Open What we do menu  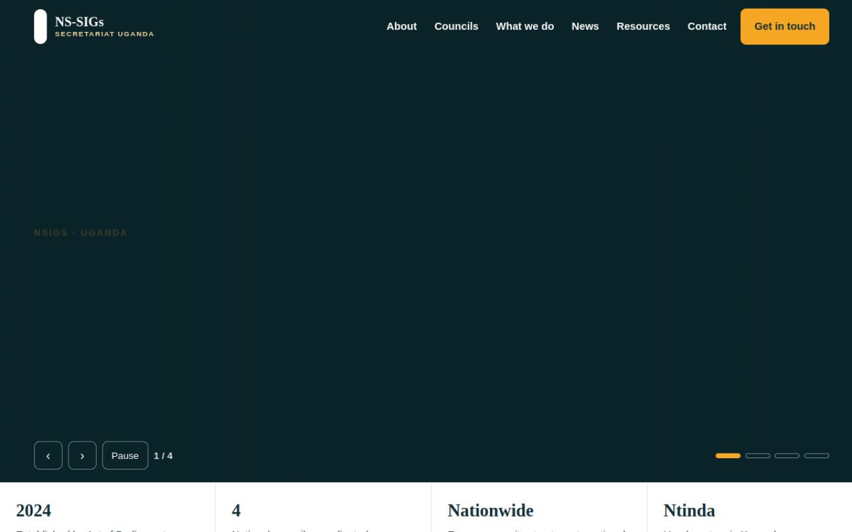click(525, 27)
